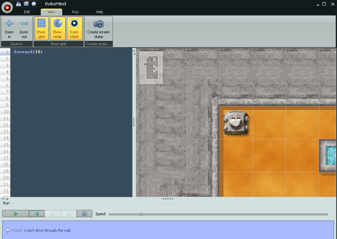Image resolution: width=337 pixels, height=239 pixels.
Task: Click Create screen dump camera button
Action: [x=99, y=28]
